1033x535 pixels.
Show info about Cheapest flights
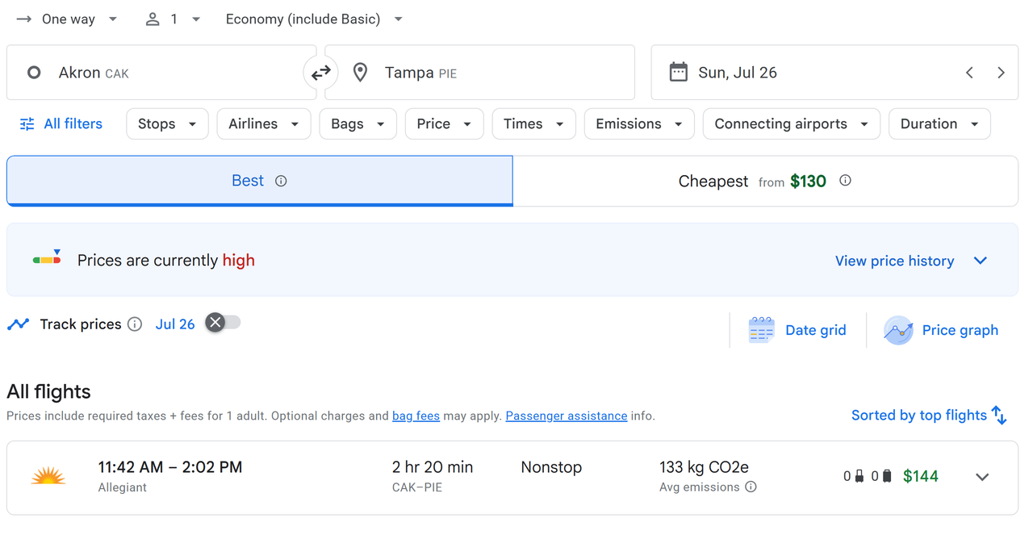pos(845,181)
